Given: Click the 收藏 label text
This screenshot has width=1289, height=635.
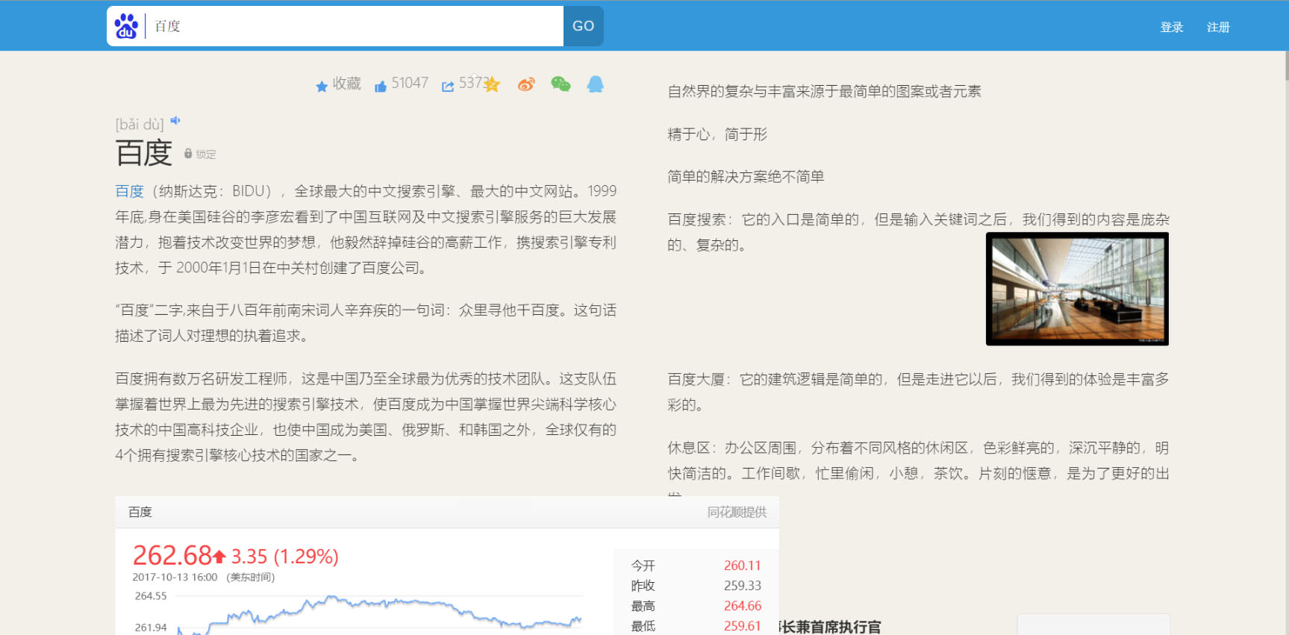Looking at the screenshot, I should click(347, 84).
